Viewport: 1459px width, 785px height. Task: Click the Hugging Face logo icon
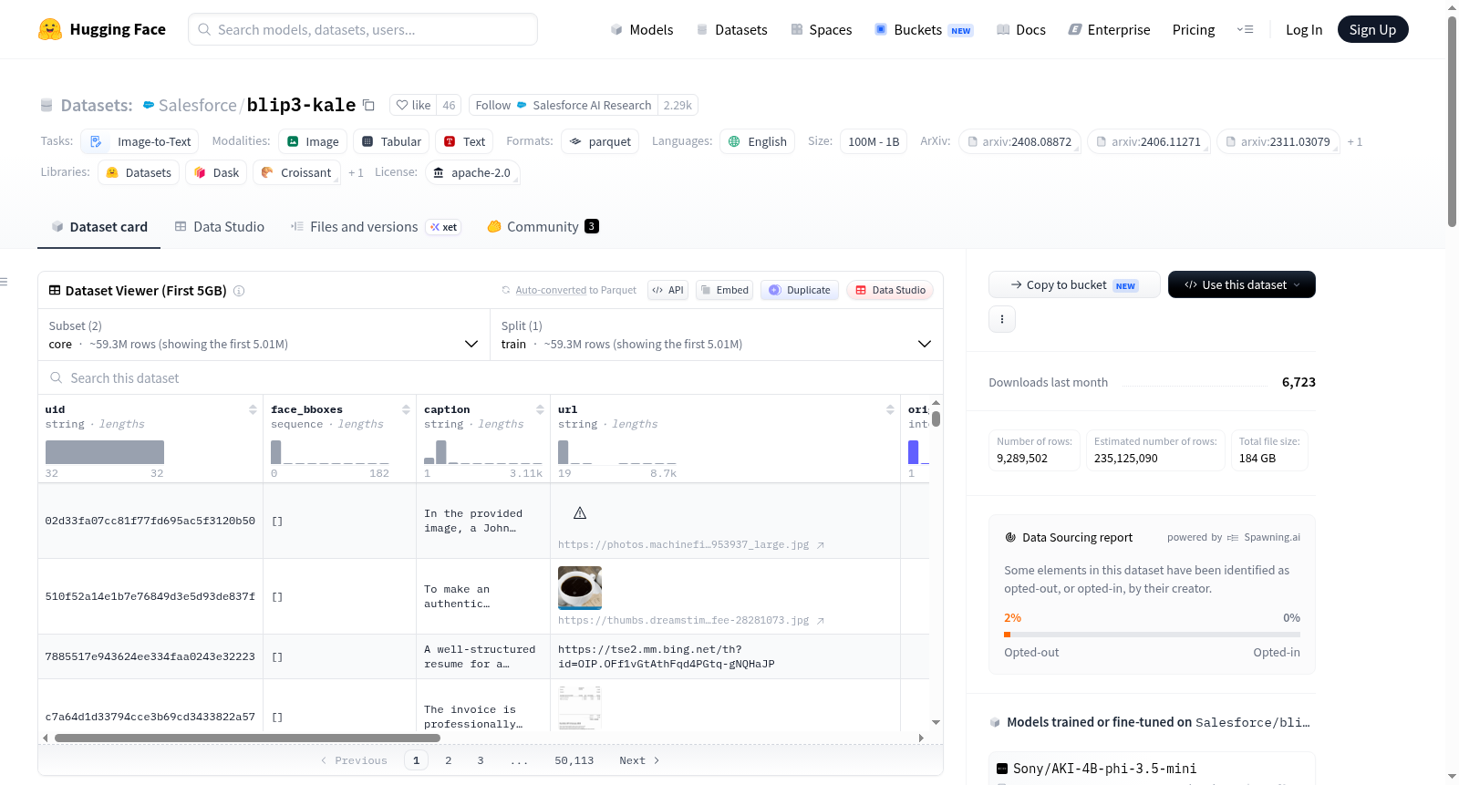(x=50, y=29)
